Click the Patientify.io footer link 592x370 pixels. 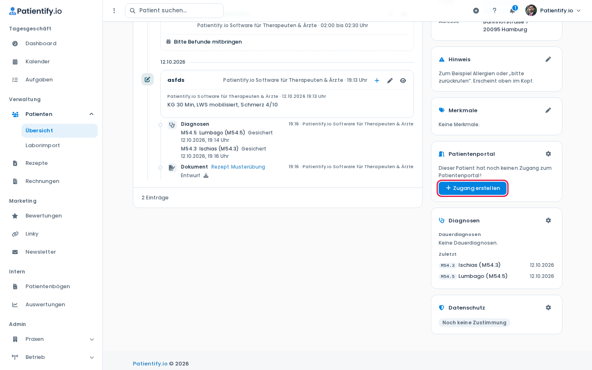[x=150, y=364]
